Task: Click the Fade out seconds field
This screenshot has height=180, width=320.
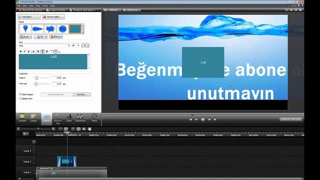Action: (x=56, y=84)
